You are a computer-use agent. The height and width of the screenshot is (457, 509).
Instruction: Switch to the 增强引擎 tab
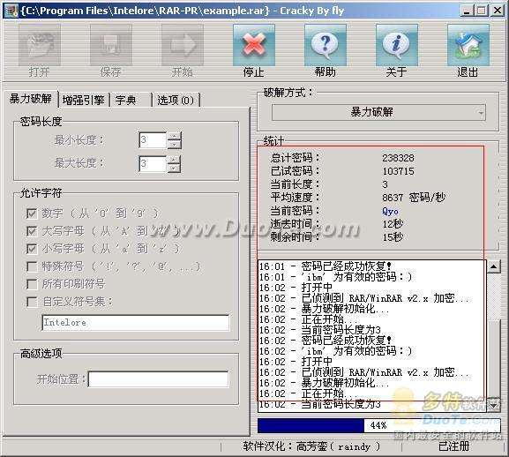84,100
